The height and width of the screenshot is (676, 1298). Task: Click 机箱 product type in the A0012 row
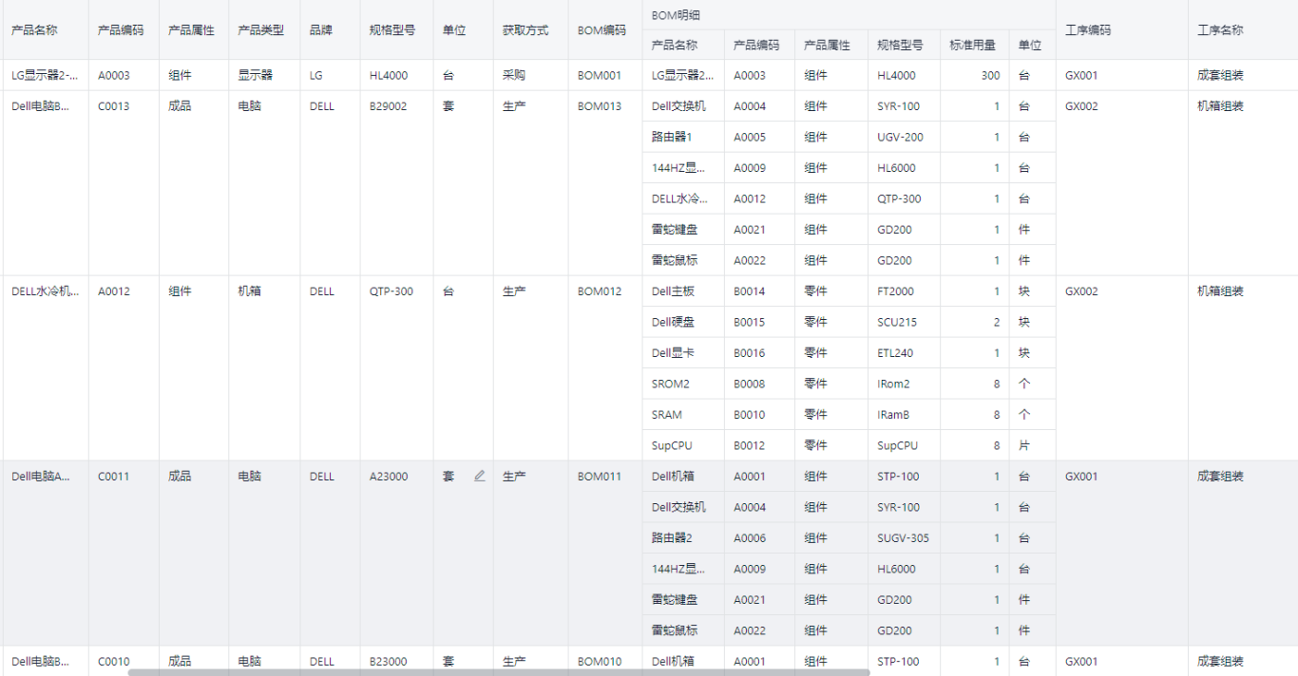pyautogui.click(x=249, y=291)
